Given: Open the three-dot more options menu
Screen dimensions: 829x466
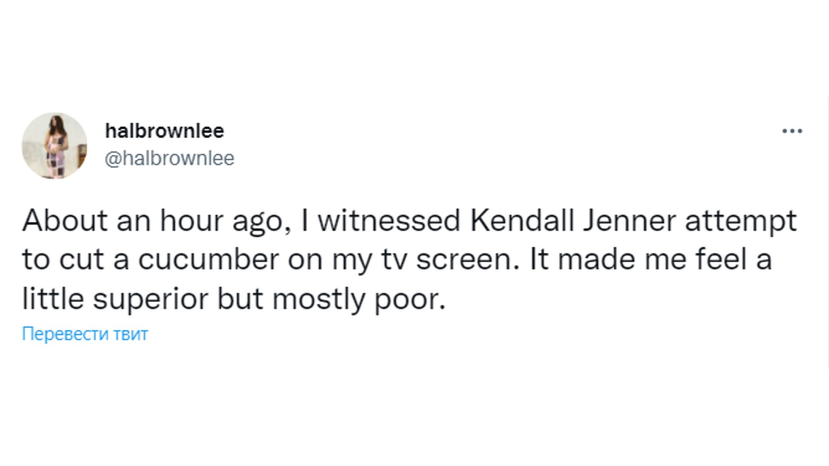Looking at the screenshot, I should tap(792, 131).
